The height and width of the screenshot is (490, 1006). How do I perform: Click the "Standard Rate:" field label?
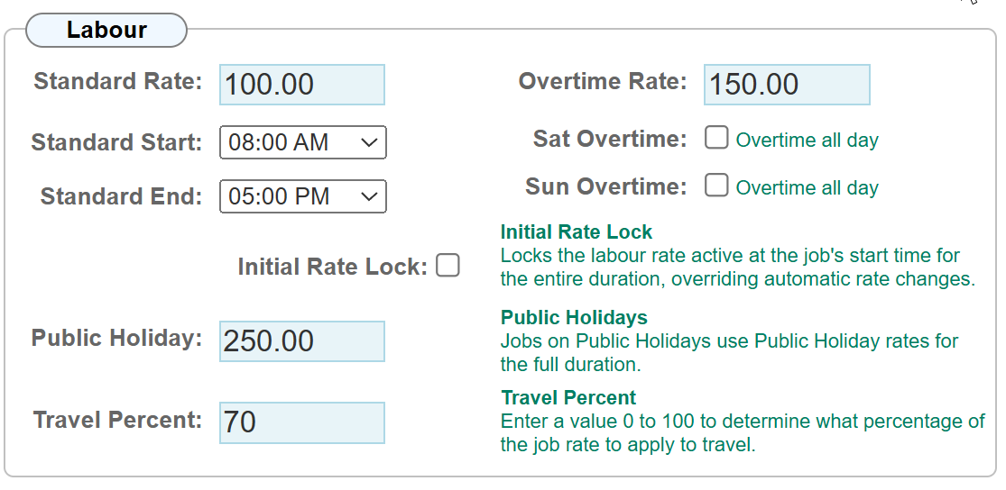tap(118, 82)
